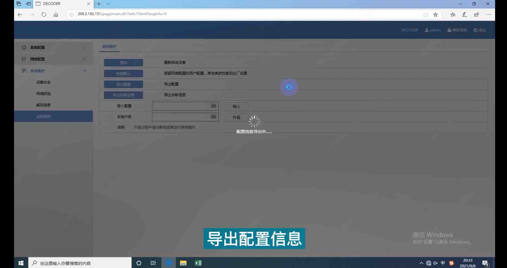Open Edge browser on taskbar

coord(169,263)
